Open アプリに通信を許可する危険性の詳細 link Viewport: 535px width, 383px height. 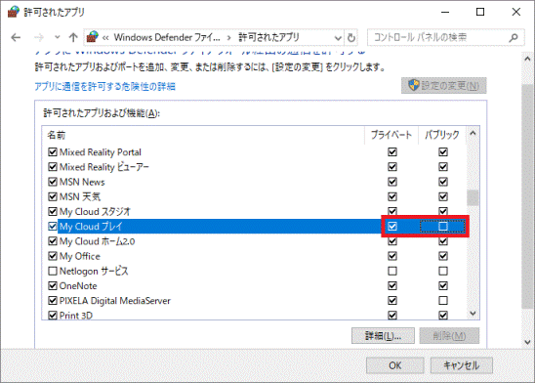105,86
